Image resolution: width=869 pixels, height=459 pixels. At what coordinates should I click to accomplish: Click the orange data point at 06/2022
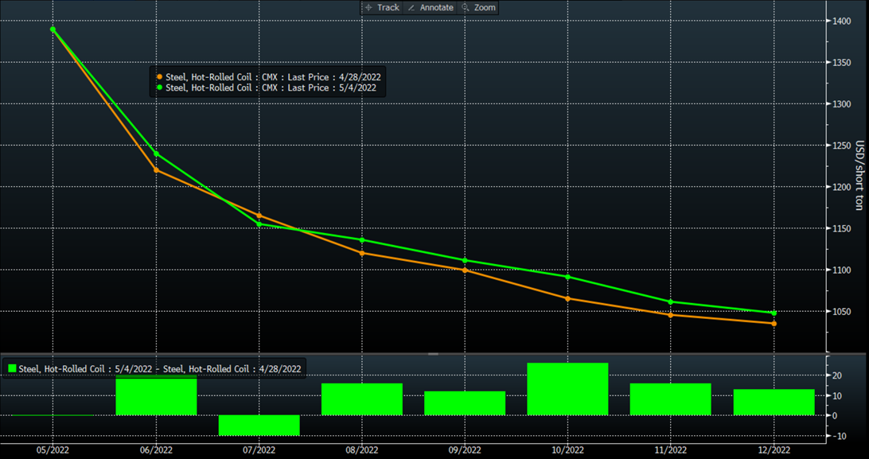[156, 169]
